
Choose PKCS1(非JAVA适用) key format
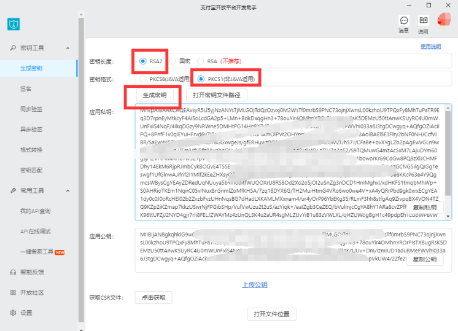pos(201,79)
